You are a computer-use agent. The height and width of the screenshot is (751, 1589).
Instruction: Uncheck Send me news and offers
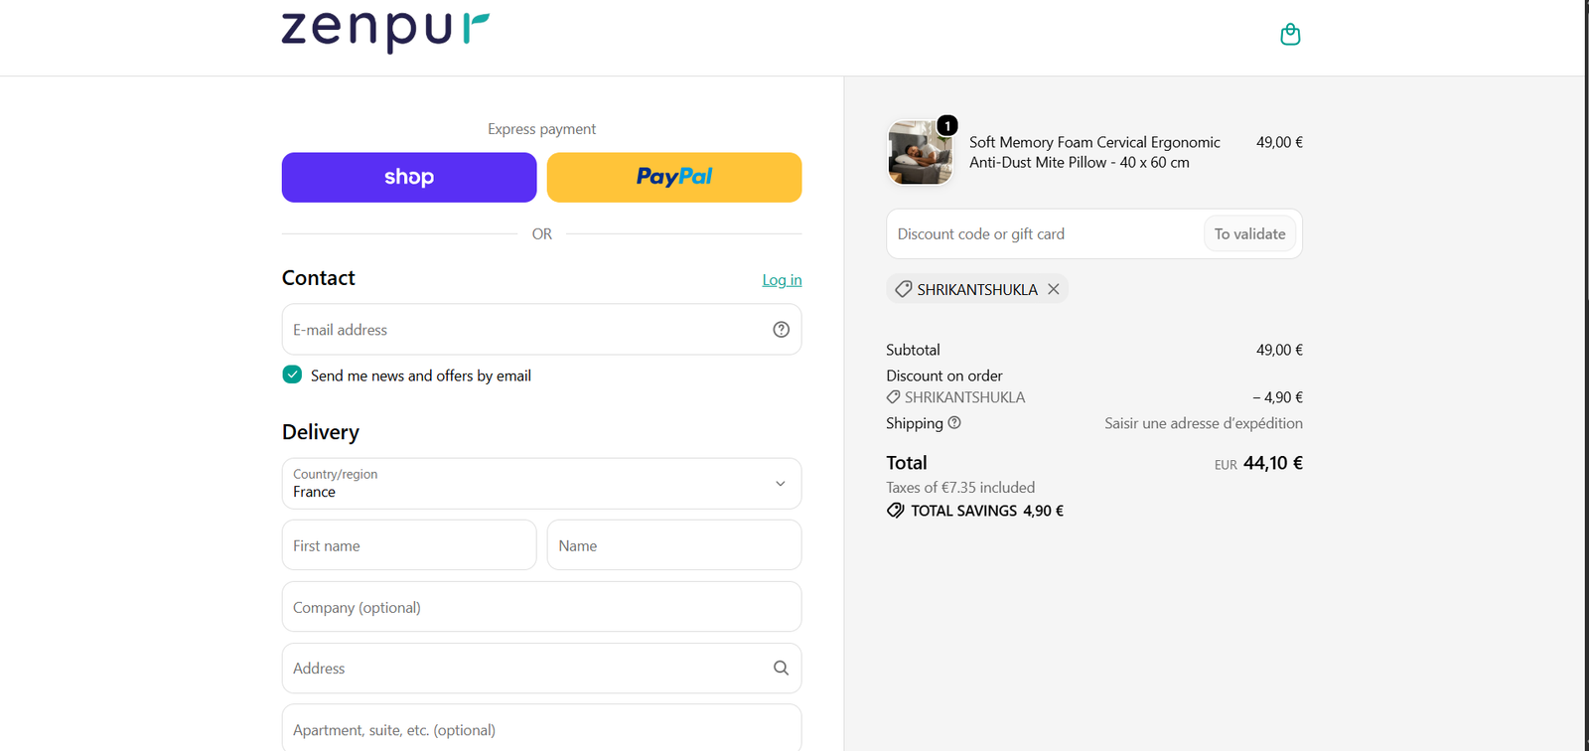coord(292,375)
